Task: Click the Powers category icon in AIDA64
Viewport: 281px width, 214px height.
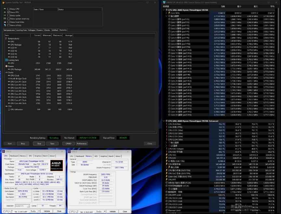Action: click(x=6, y=66)
